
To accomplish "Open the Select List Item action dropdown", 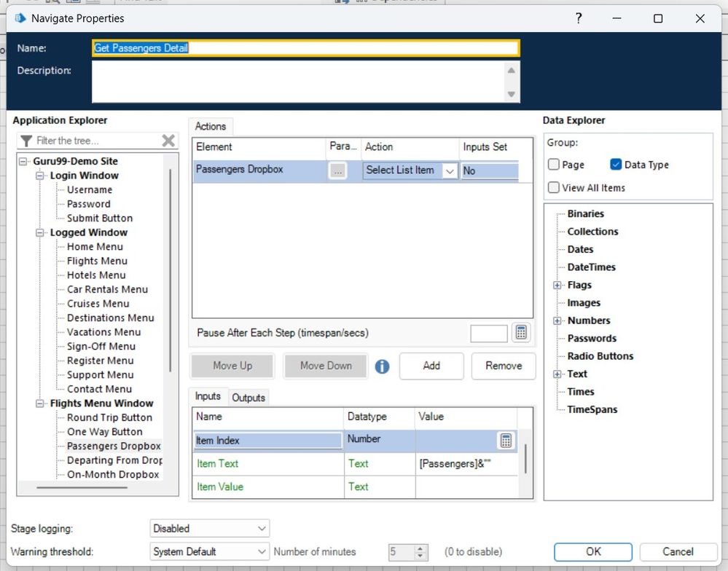I will click(x=450, y=171).
